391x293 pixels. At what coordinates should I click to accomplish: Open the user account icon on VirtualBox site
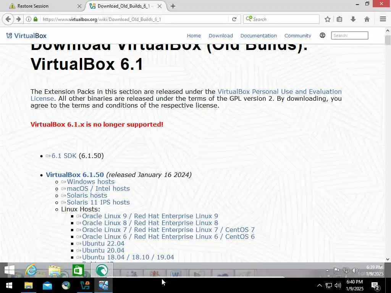[x=322, y=35]
